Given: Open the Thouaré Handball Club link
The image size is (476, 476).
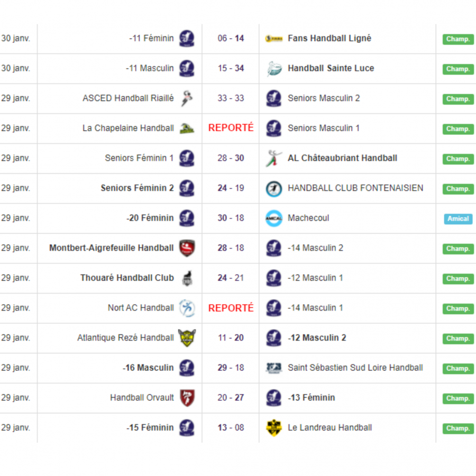Looking at the screenshot, I should (127, 278).
